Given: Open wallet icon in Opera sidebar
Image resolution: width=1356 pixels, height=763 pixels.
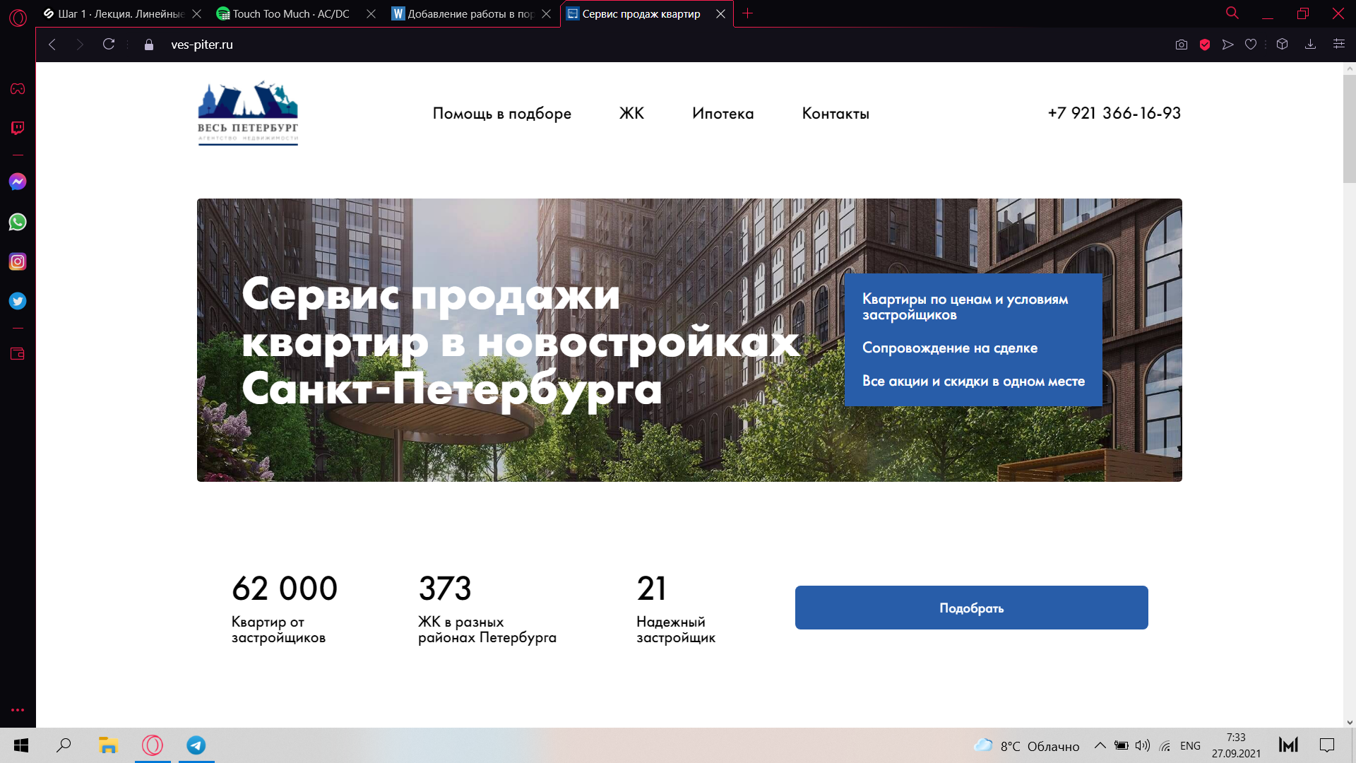Looking at the screenshot, I should click(18, 354).
